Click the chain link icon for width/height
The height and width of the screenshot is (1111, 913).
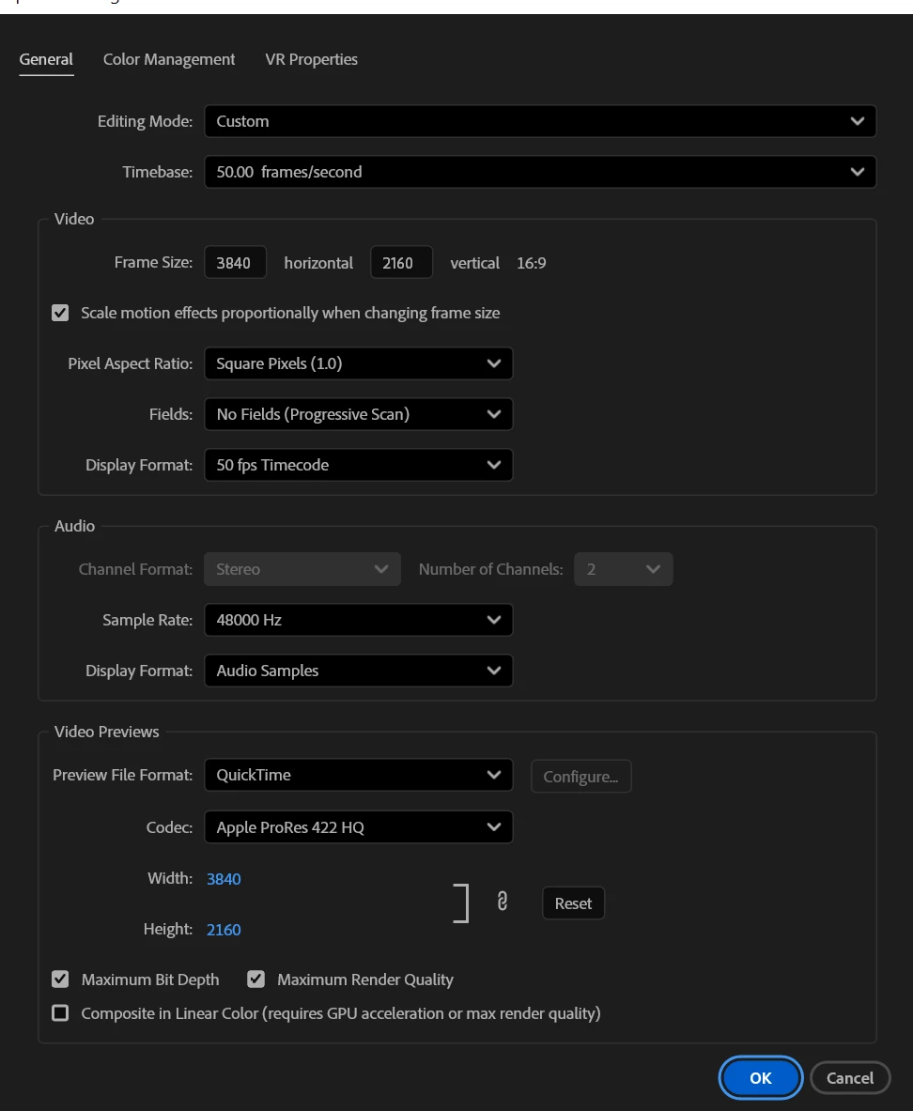[x=502, y=902]
